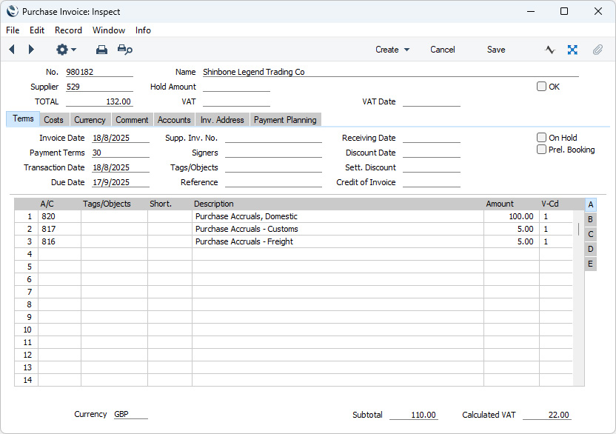
Task: Click the VAT Date field
Action: click(x=432, y=101)
